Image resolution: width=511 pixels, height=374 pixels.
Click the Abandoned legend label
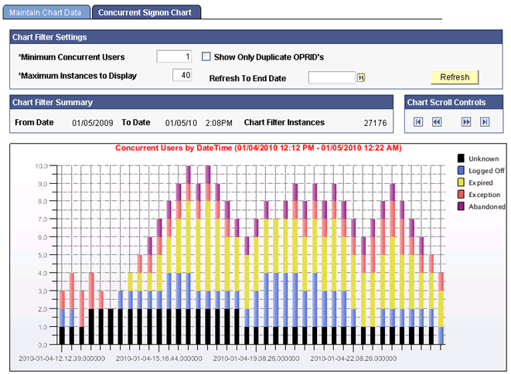pyautogui.click(x=487, y=206)
